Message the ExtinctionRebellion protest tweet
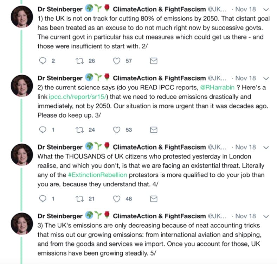The width and height of the screenshot is (277, 264). pyautogui.click(x=154, y=199)
